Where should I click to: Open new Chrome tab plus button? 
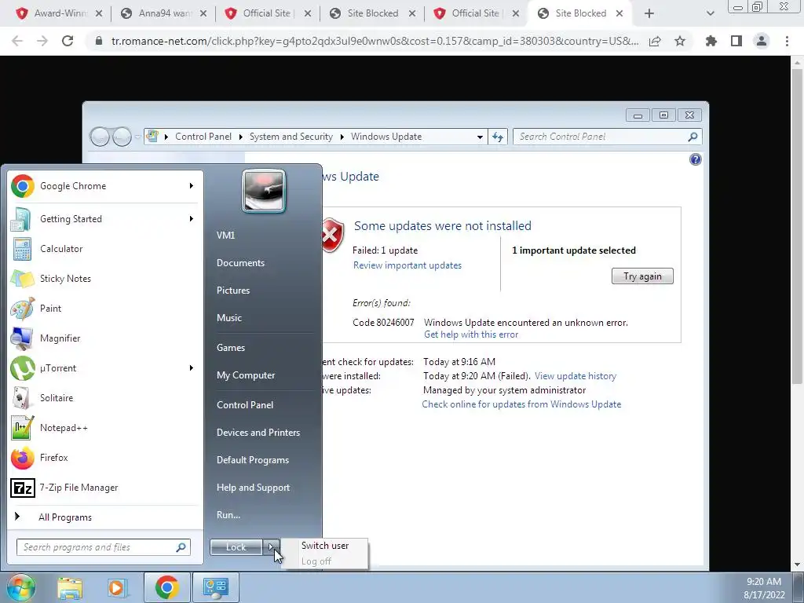click(x=649, y=14)
